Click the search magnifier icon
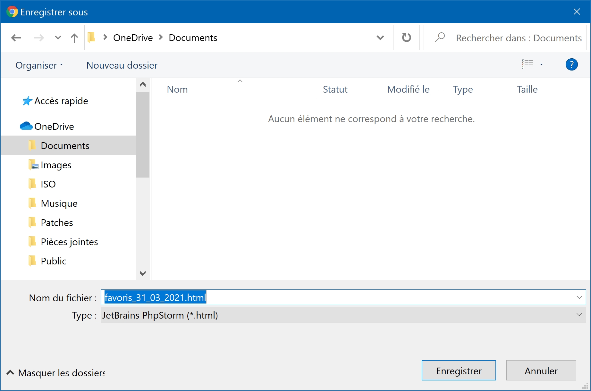Screen dimensions: 591x391 point(440,37)
